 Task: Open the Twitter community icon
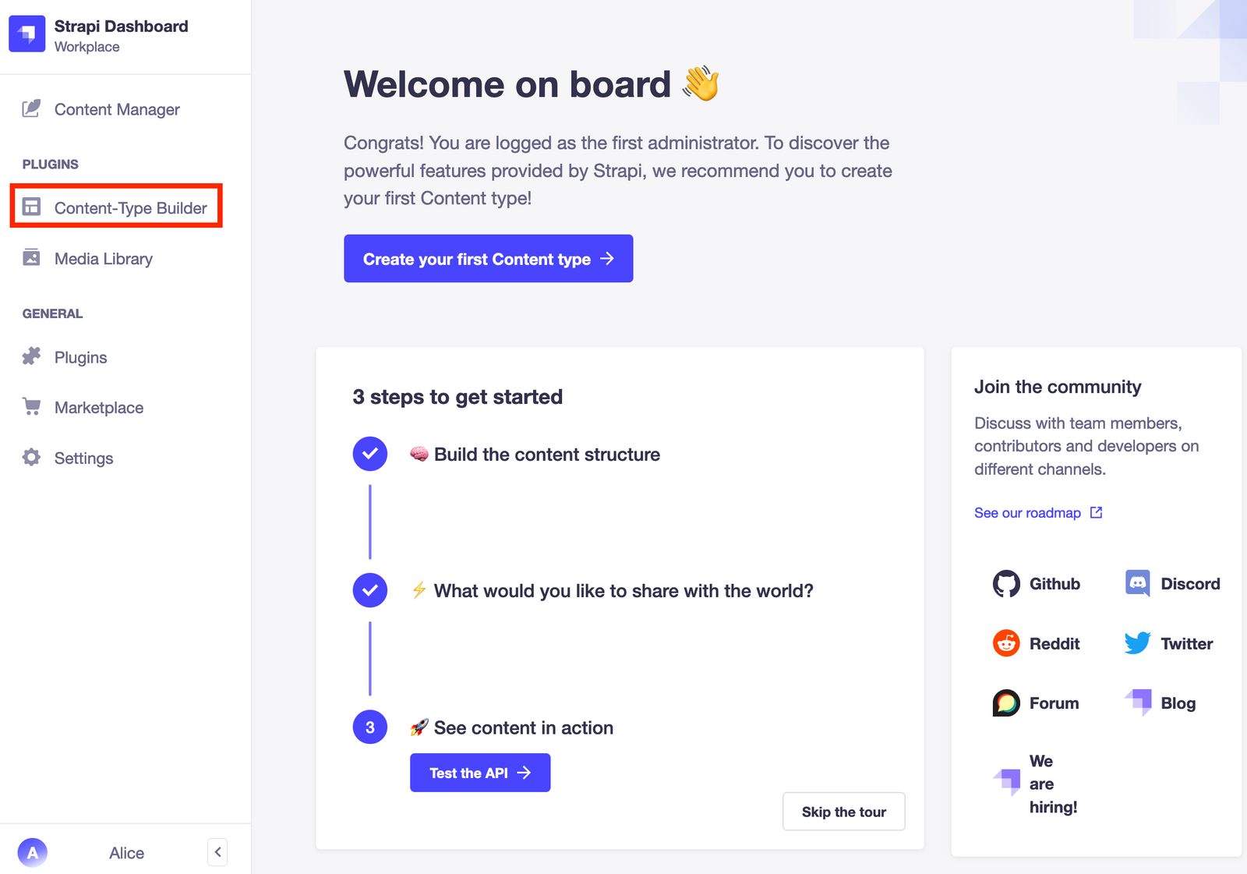[1138, 643]
